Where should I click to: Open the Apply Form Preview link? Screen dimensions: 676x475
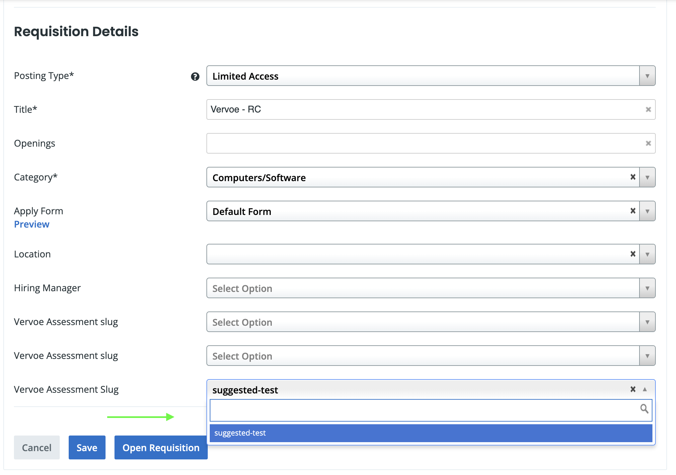click(x=32, y=224)
